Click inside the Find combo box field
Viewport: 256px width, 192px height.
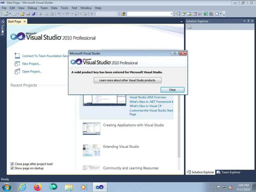coord(148,14)
